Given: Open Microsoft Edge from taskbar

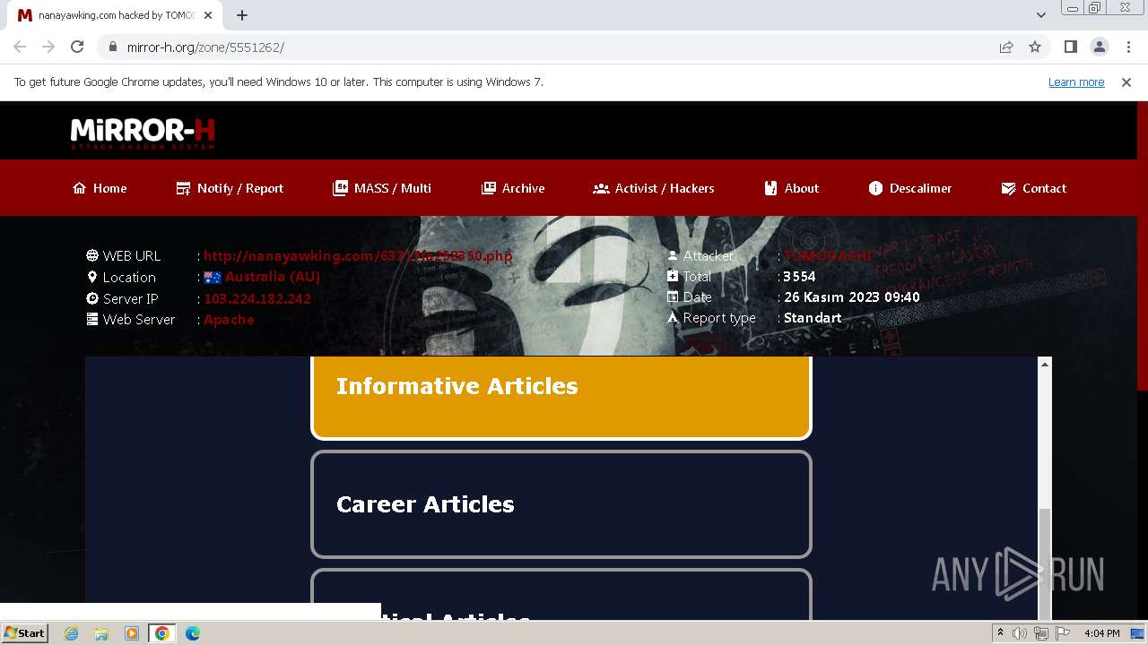Looking at the screenshot, I should (193, 633).
